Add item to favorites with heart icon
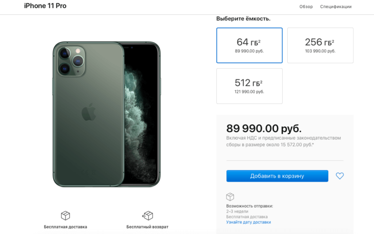374x234 pixels. [x=340, y=176]
